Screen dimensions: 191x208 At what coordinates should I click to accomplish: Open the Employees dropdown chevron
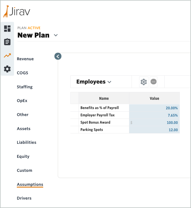(109, 82)
